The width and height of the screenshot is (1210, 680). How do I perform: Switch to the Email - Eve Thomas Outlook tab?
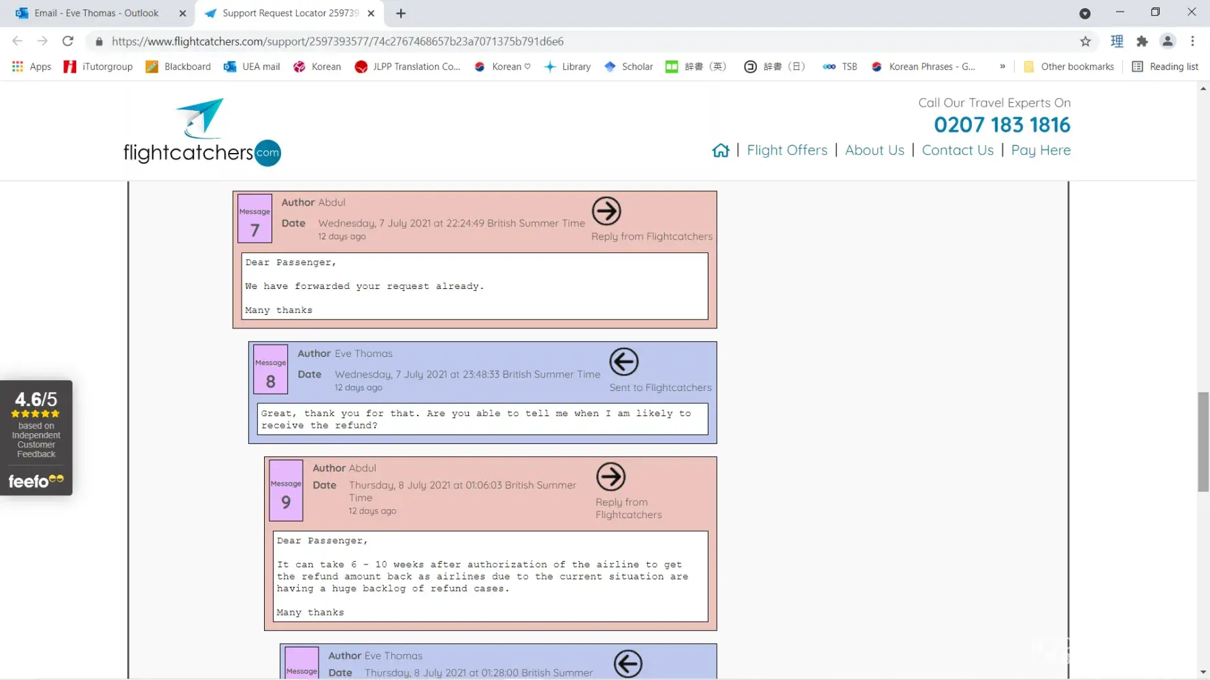pyautogui.click(x=96, y=13)
